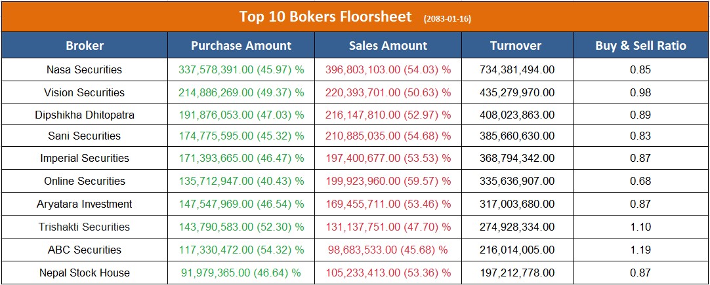
Task: Click the date 2083-01-16 in the title
Action: click(x=448, y=18)
